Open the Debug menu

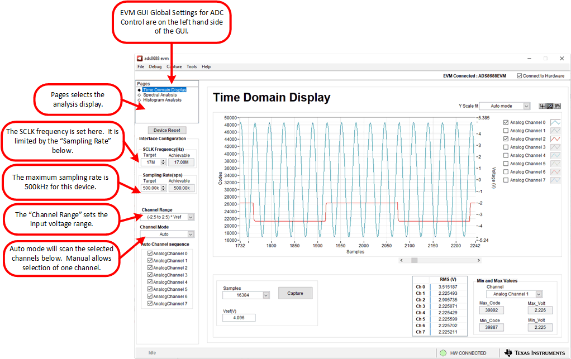click(155, 66)
